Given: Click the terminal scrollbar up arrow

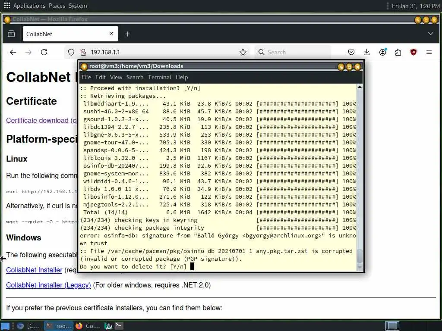Looking at the screenshot, I should (360, 87).
